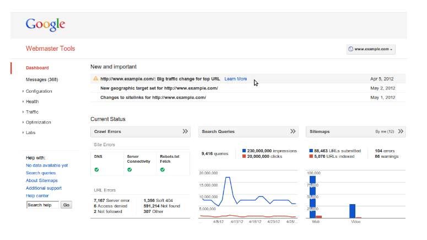
Task: Click the Crawl Errors panel header
Action: [140, 131]
